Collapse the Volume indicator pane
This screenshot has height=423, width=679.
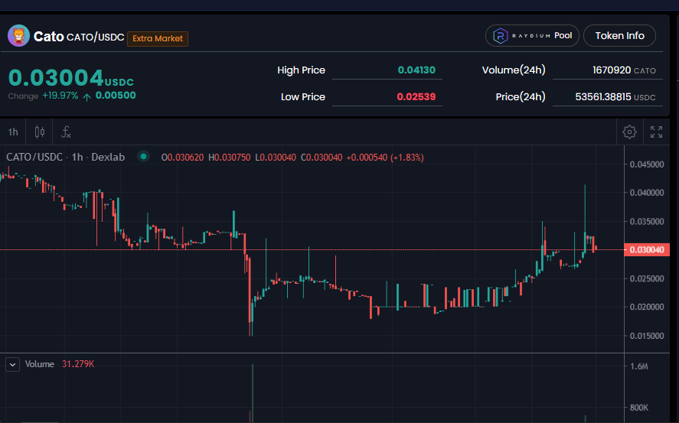pos(12,365)
